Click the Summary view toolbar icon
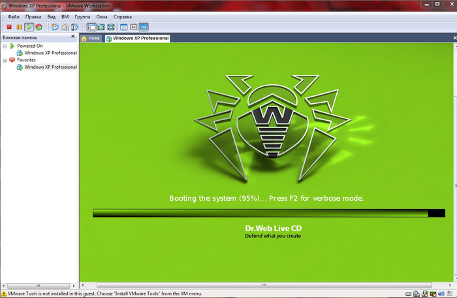Screen dimensions: 457x298 tap(124, 27)
